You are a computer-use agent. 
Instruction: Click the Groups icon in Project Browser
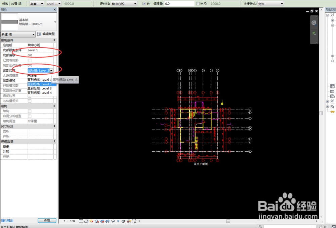click(x=332, y=106)
